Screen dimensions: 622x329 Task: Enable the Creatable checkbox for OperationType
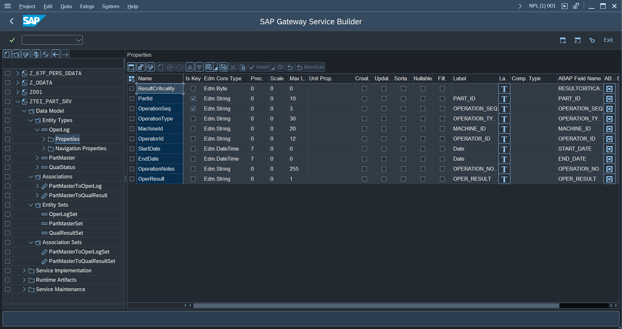(x=364, y=119)
